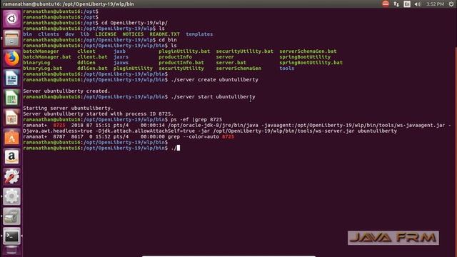457x257 pixels.
Task: Open the Ubuntu Dash search launcher
Action: pos(11,19)
